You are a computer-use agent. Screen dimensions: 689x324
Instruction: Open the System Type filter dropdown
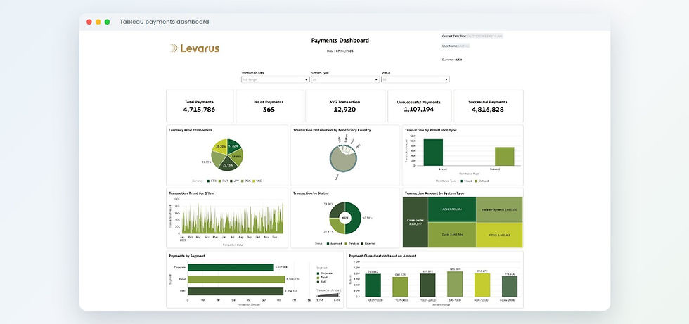coord(345,79)
